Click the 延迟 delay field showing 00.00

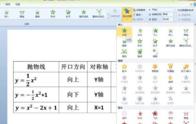pos(169,19)
